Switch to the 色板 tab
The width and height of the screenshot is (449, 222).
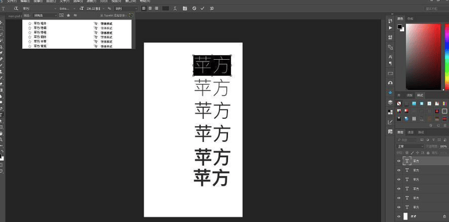tap(411, 19)
